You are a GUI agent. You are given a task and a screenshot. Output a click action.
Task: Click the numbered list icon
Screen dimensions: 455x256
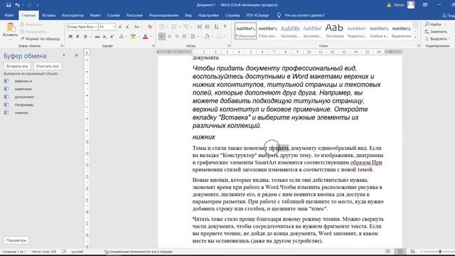(173, 27)
